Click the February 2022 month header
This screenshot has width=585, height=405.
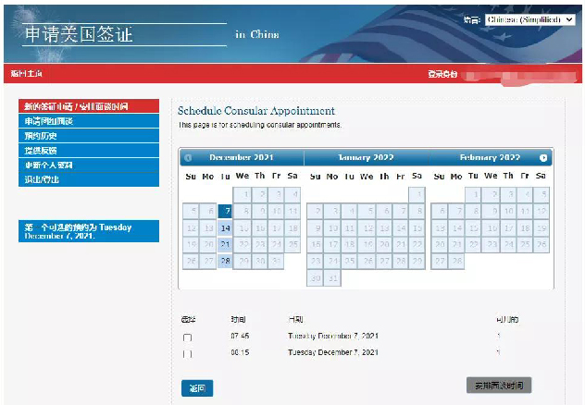tap(490, 157)
